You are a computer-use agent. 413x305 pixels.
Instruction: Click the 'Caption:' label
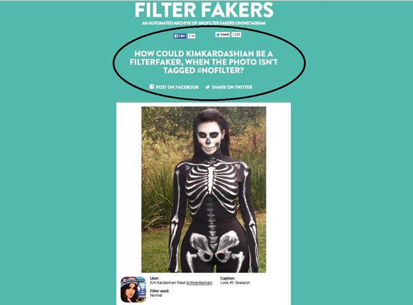pos(228,278)
